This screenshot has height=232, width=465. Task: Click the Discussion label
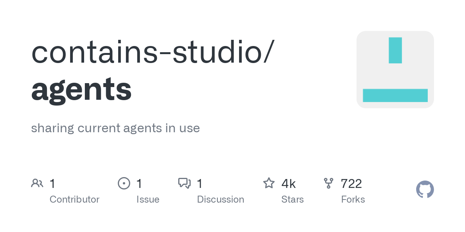tap(220, 200)
